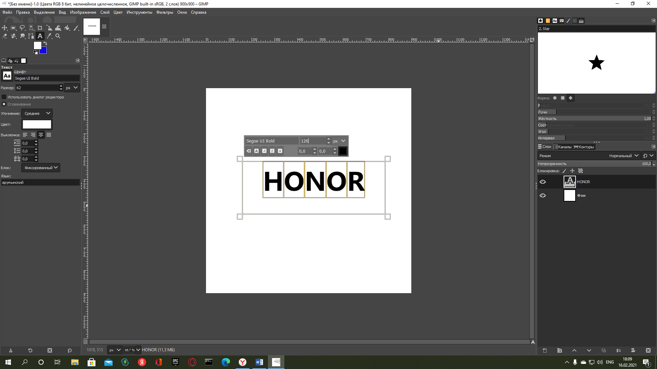Choose circle brush shape
This screenshot has width=657, height=369.
tap(555, 98)
